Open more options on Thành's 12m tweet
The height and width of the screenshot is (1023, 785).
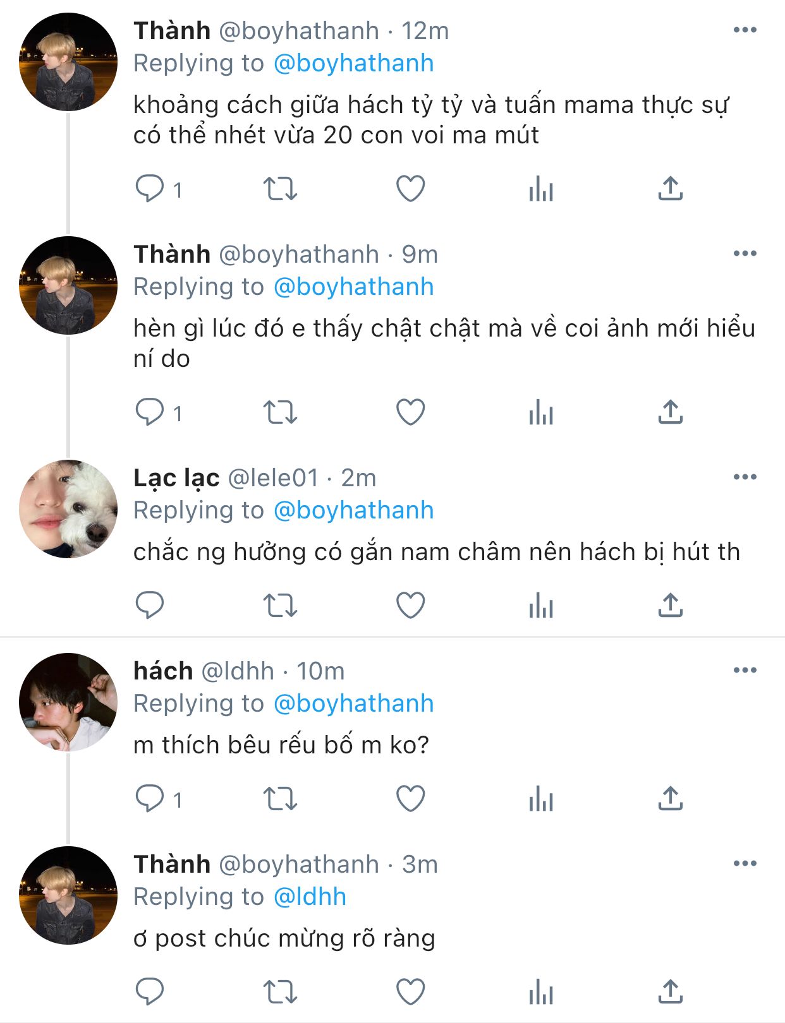pos(745,30)
